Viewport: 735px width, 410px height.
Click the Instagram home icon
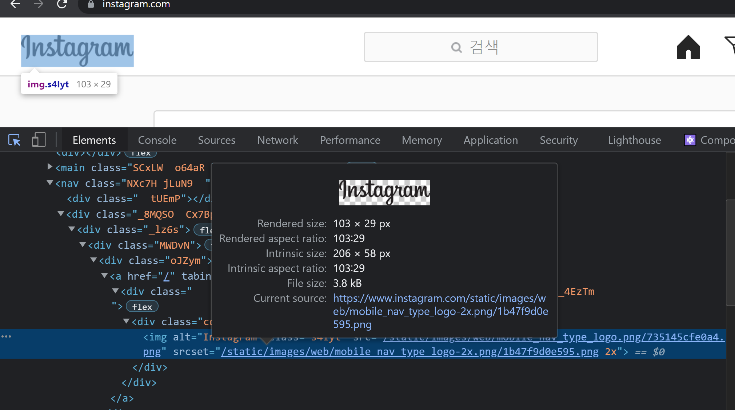688,47
